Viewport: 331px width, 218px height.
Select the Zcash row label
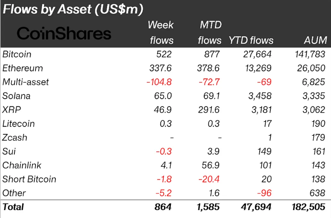point(15,137)
